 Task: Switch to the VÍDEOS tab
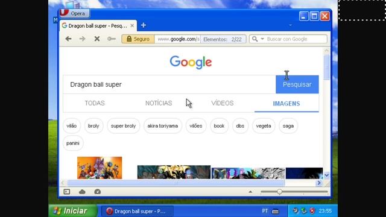223,103
